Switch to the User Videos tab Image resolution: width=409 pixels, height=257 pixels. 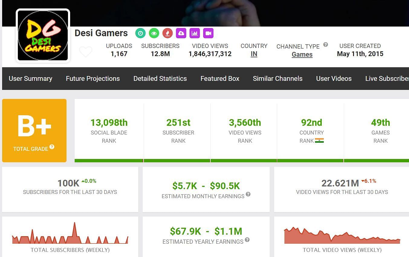click(334, 78)
